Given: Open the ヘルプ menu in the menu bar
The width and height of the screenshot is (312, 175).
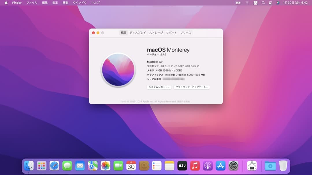Looking at the screenshot, I should pos(95,3).
